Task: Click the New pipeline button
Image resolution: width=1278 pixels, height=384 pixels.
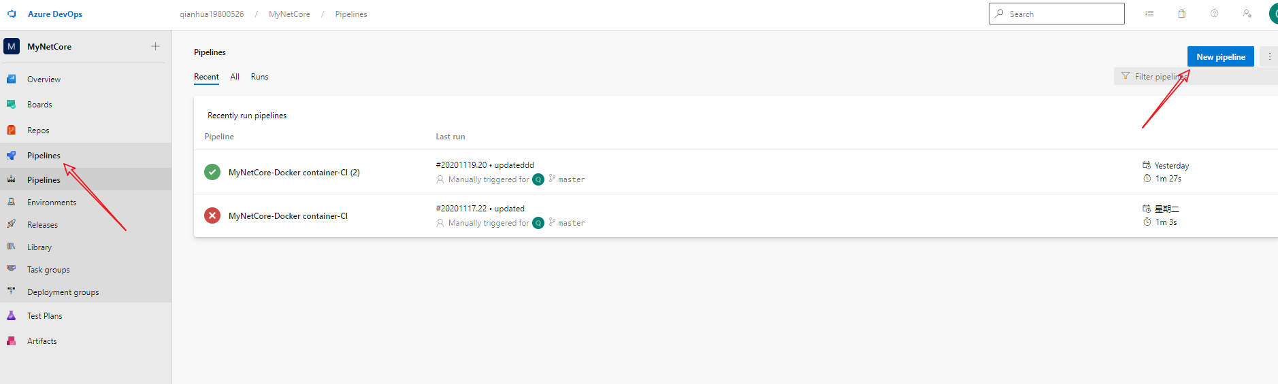Action: 1220,56
